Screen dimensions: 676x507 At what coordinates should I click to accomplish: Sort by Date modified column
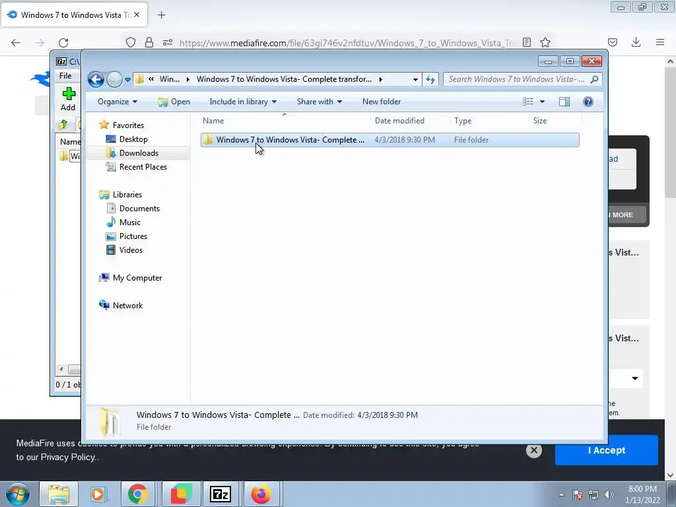coord(409,121)
